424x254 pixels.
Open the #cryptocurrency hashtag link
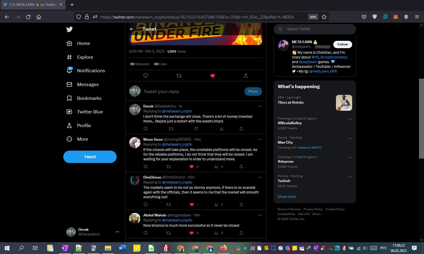coord(334,57)
